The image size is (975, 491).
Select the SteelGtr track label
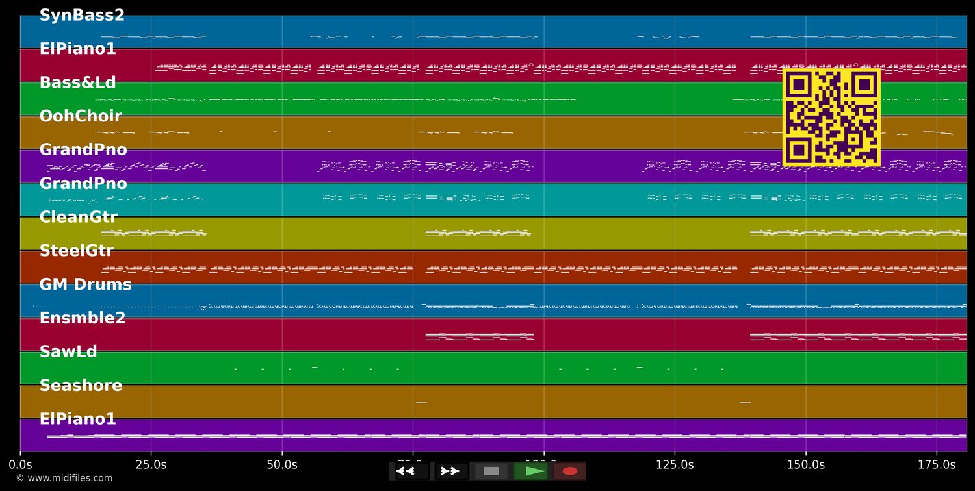77,250
